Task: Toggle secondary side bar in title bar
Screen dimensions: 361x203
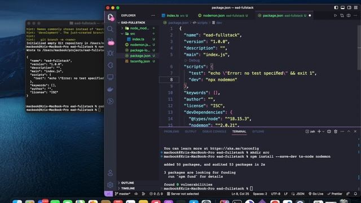Action: tap(349, 7)
